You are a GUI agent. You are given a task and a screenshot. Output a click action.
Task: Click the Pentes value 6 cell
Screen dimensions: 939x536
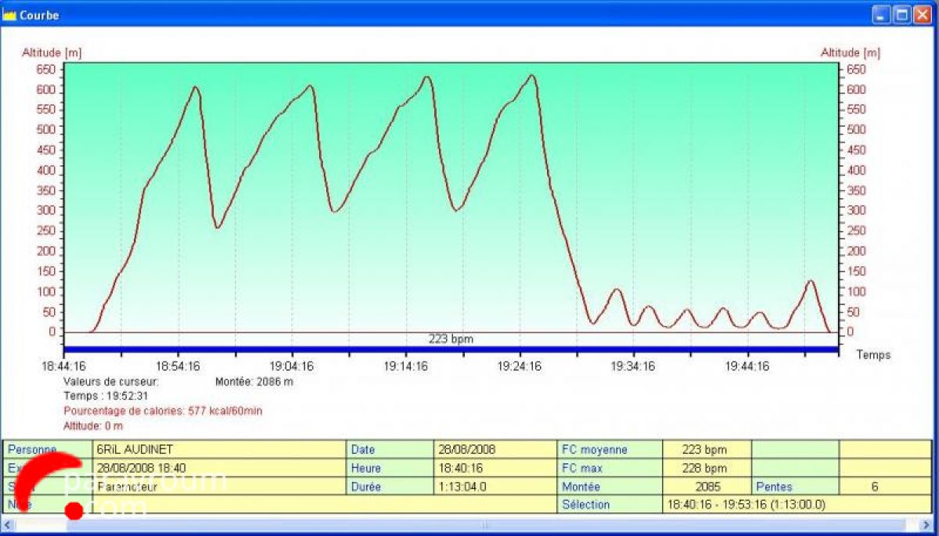(x=873, y=487)
